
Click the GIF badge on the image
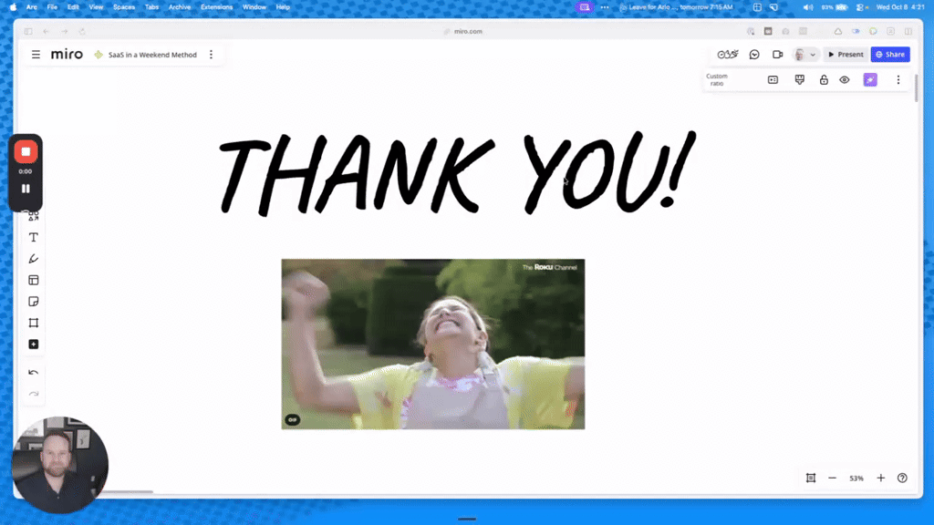coord(293,419)
